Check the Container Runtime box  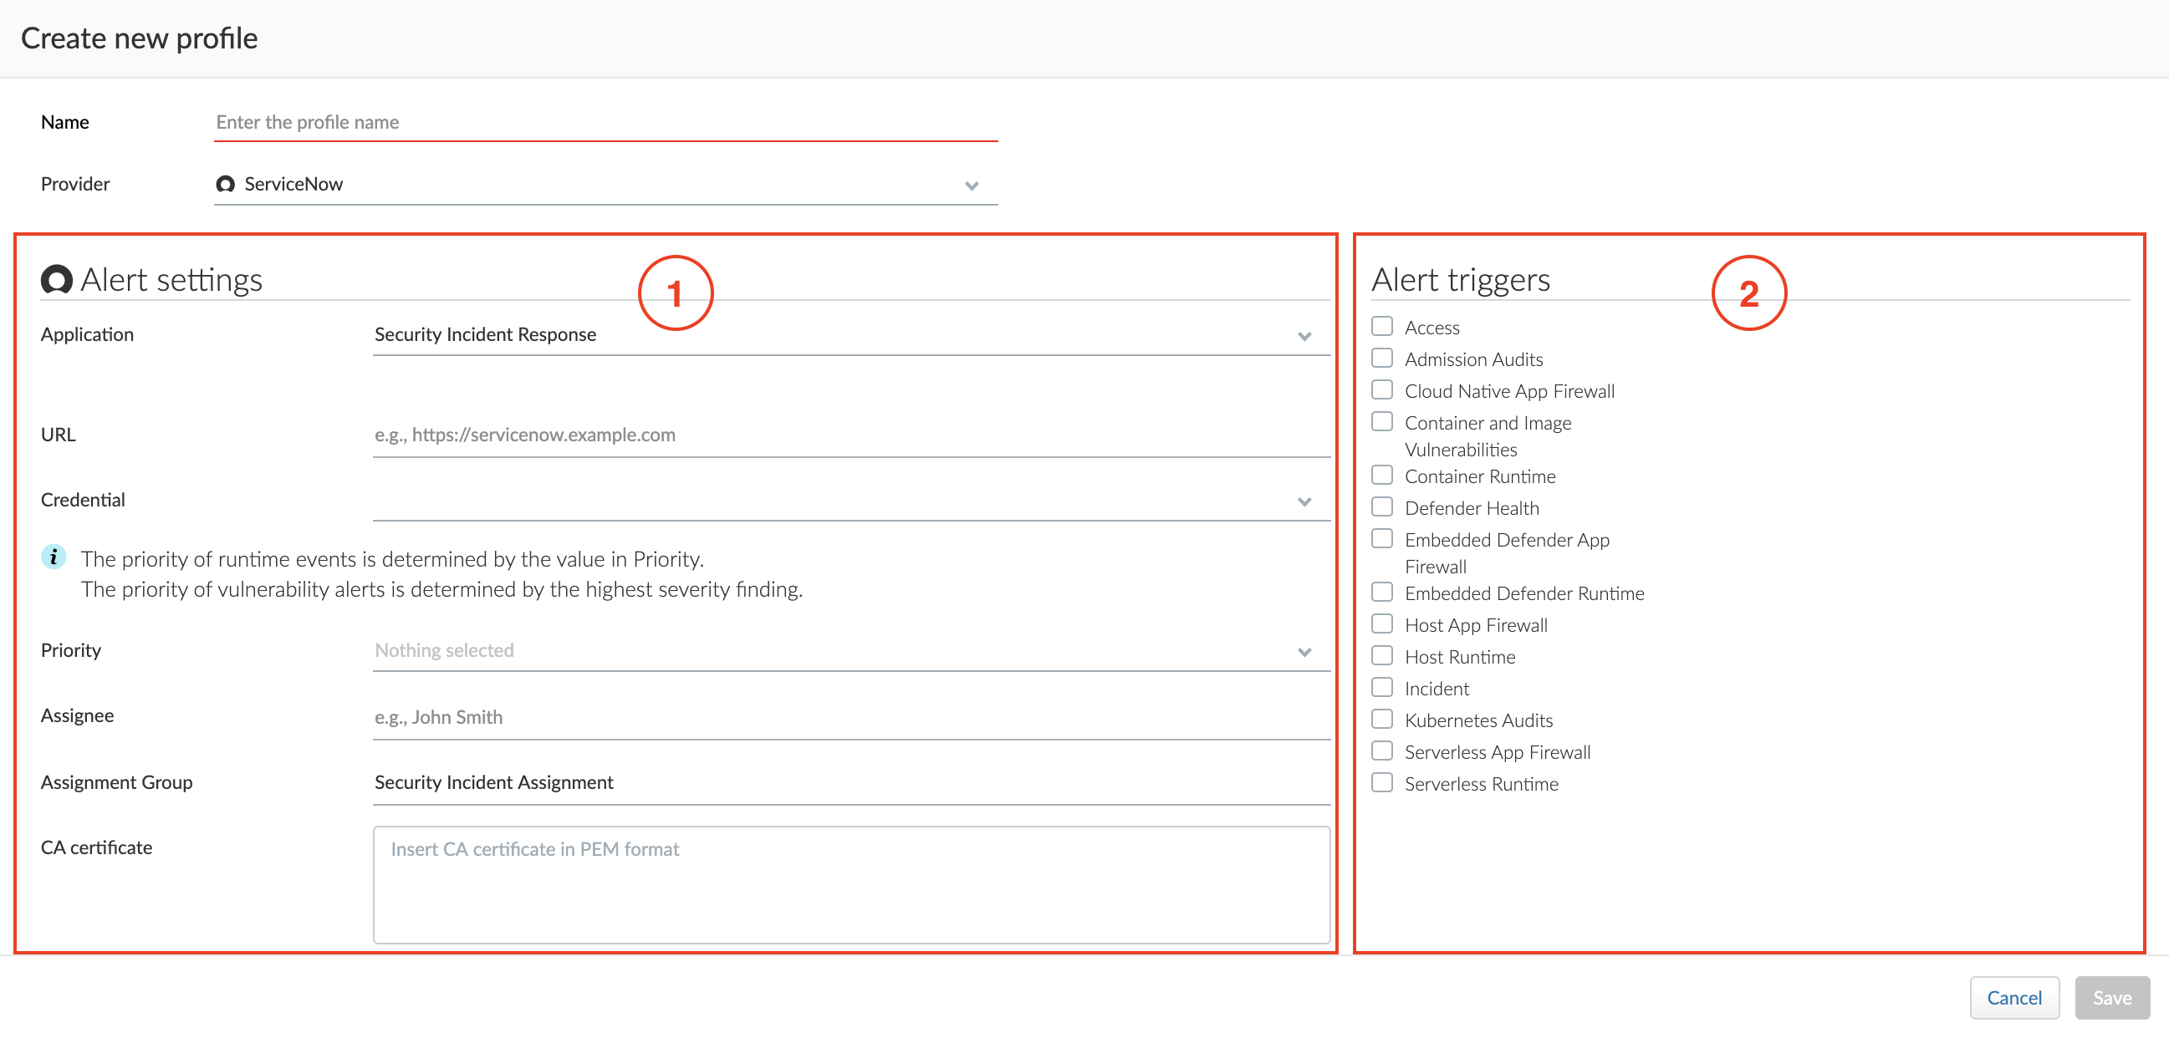pyautogui.click(x=1381, y=475)
